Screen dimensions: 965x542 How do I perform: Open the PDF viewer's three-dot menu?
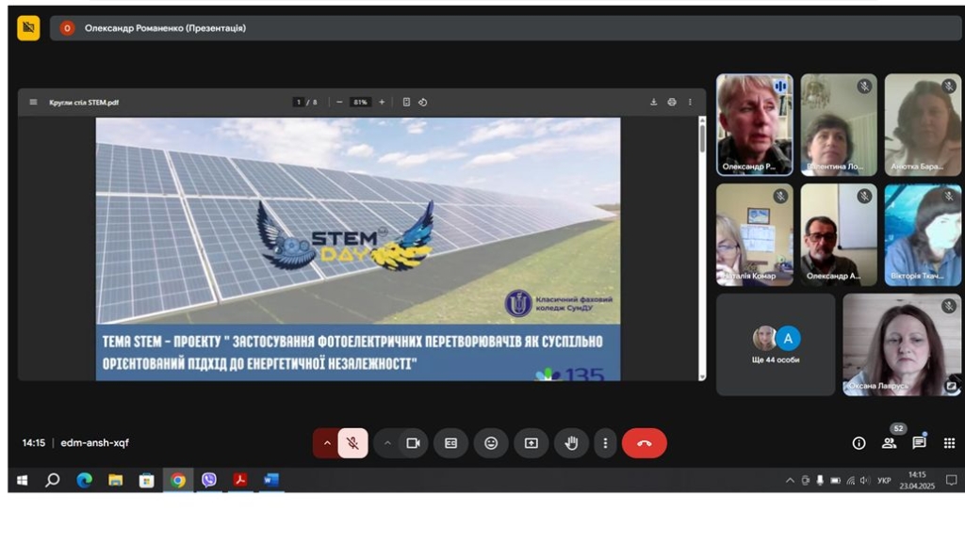[x=690, y=103]
